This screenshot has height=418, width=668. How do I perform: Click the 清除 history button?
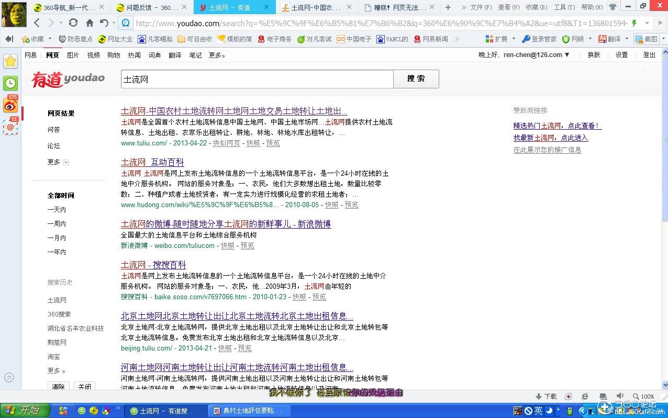pyautogui.click(x=58, y=387)
